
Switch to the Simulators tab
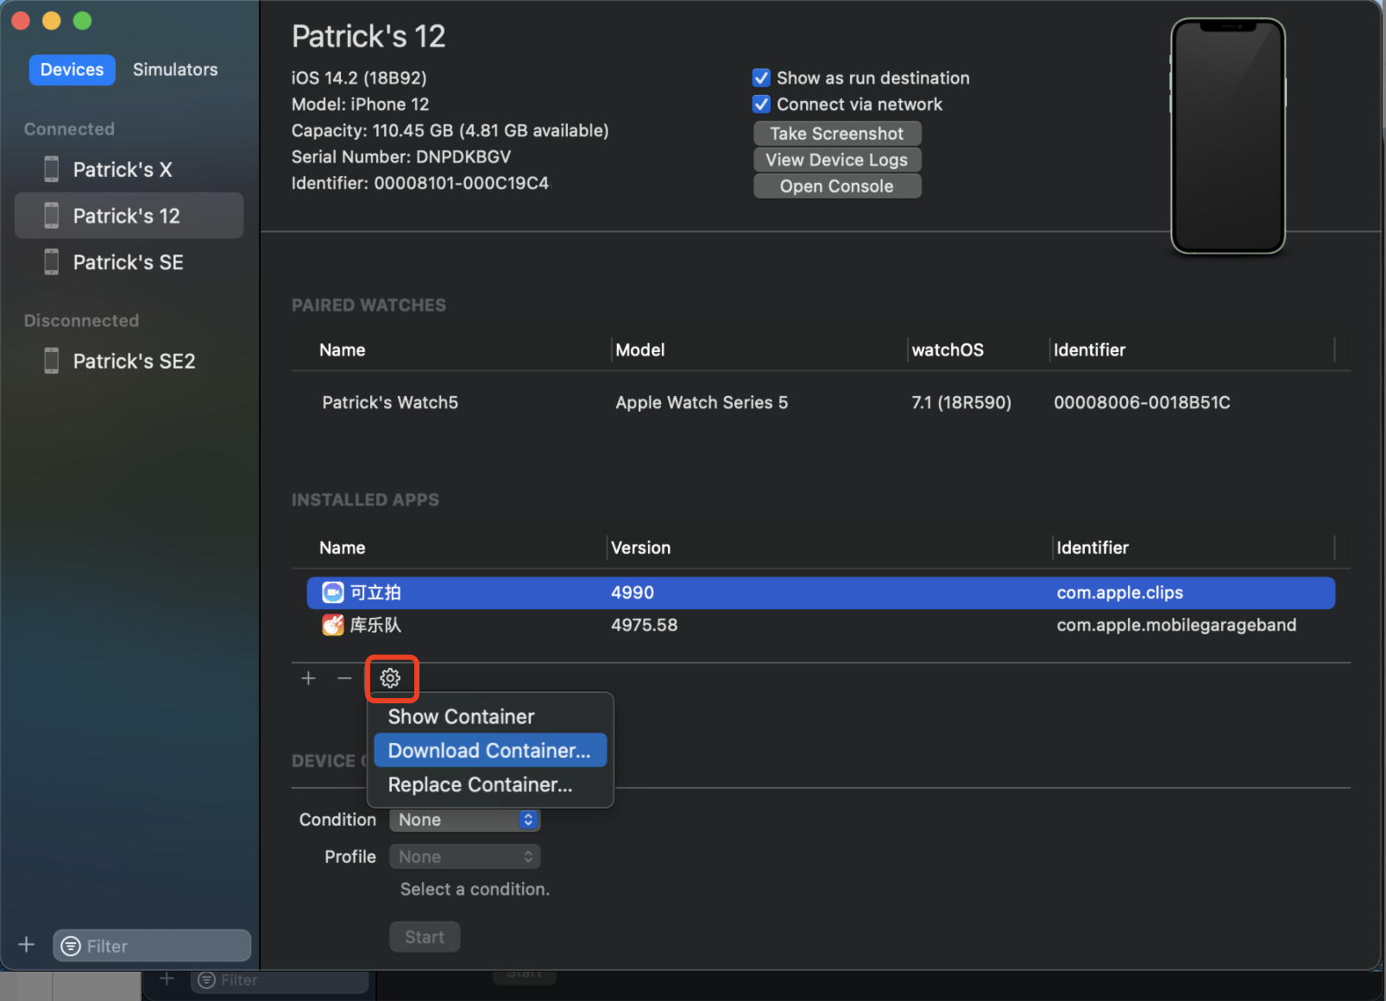pyautogui.click(x=175, y=70)
